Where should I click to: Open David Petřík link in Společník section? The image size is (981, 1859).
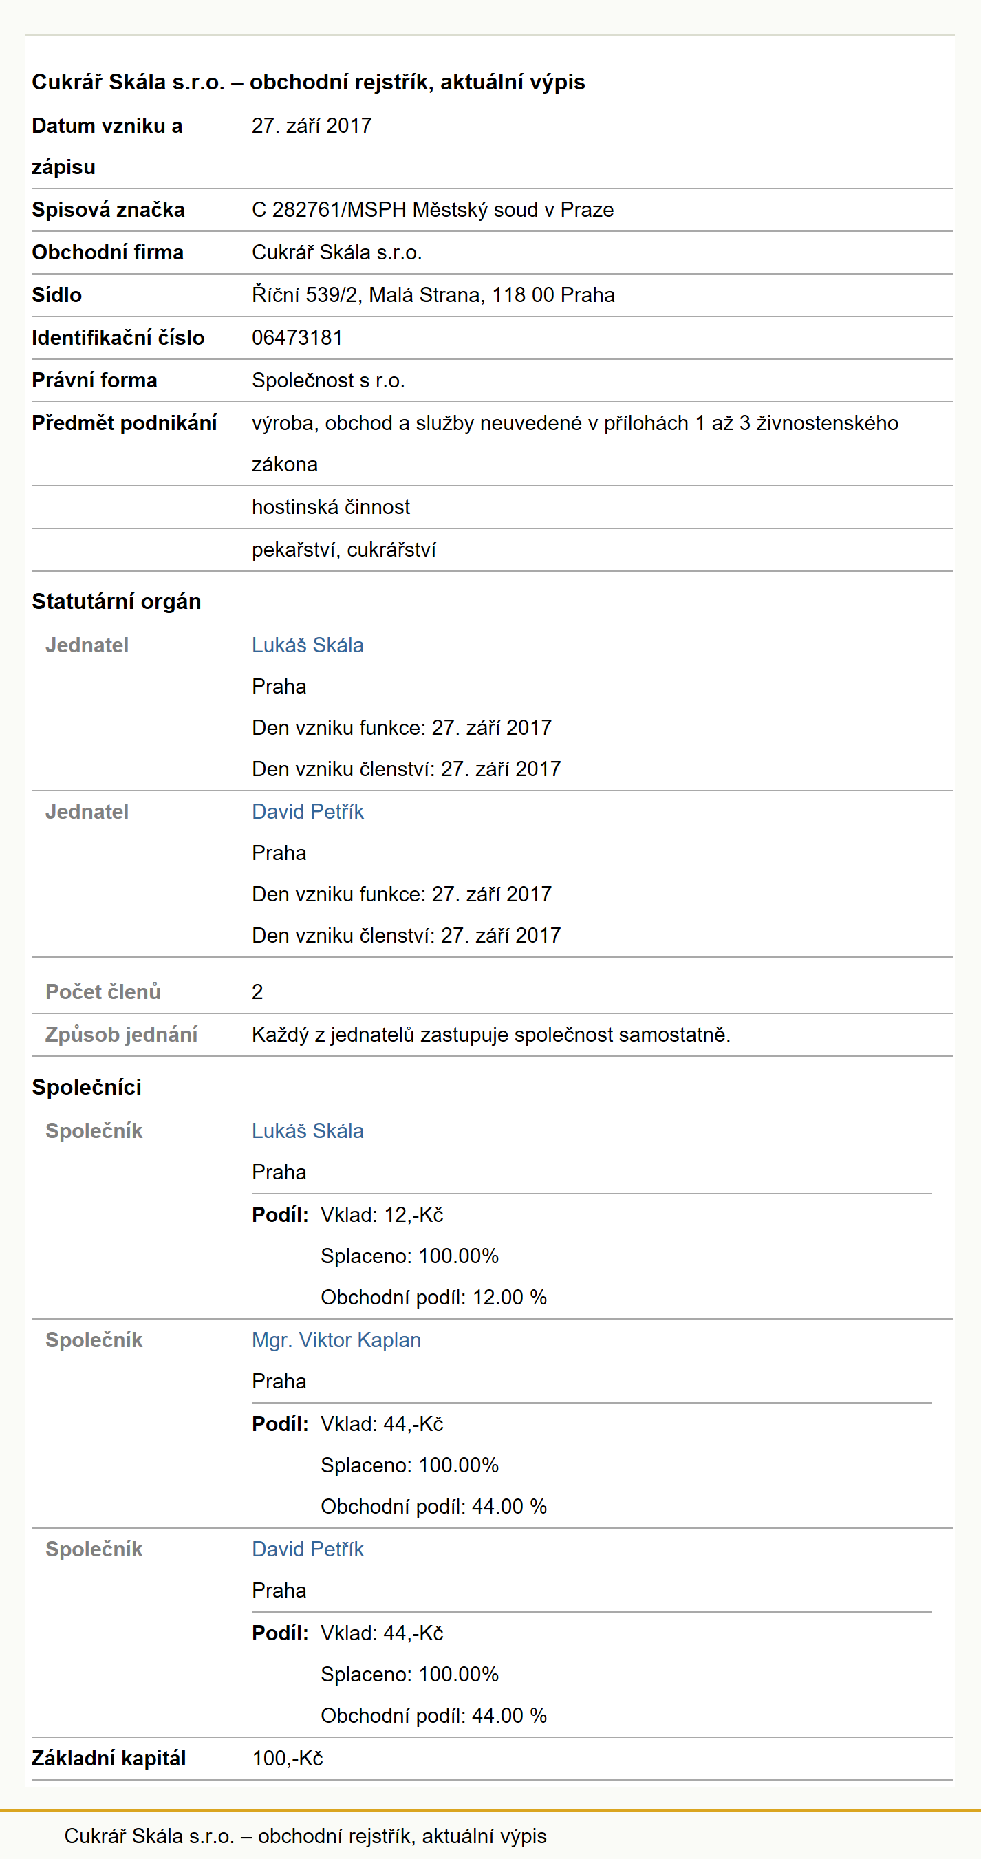click(308, 1549)
